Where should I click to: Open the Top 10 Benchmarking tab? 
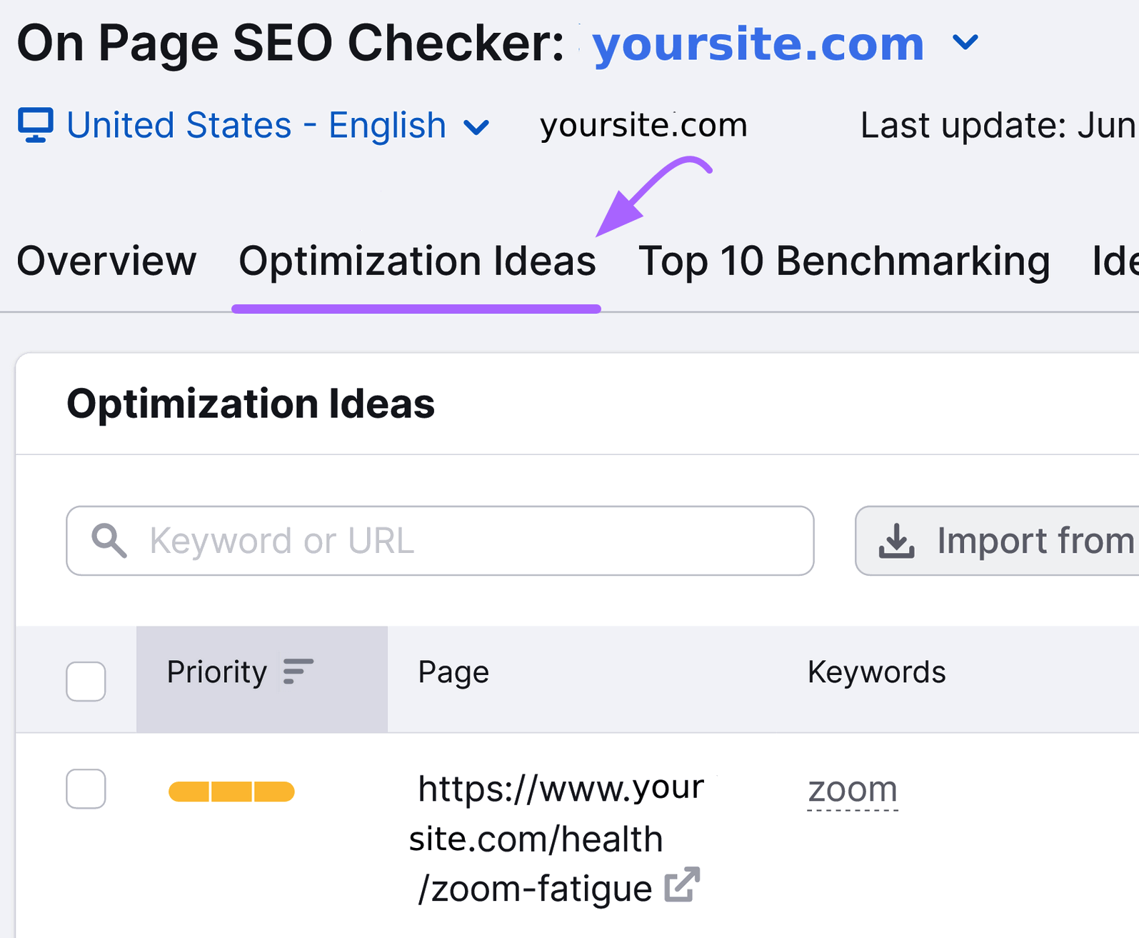click(844, 261)
